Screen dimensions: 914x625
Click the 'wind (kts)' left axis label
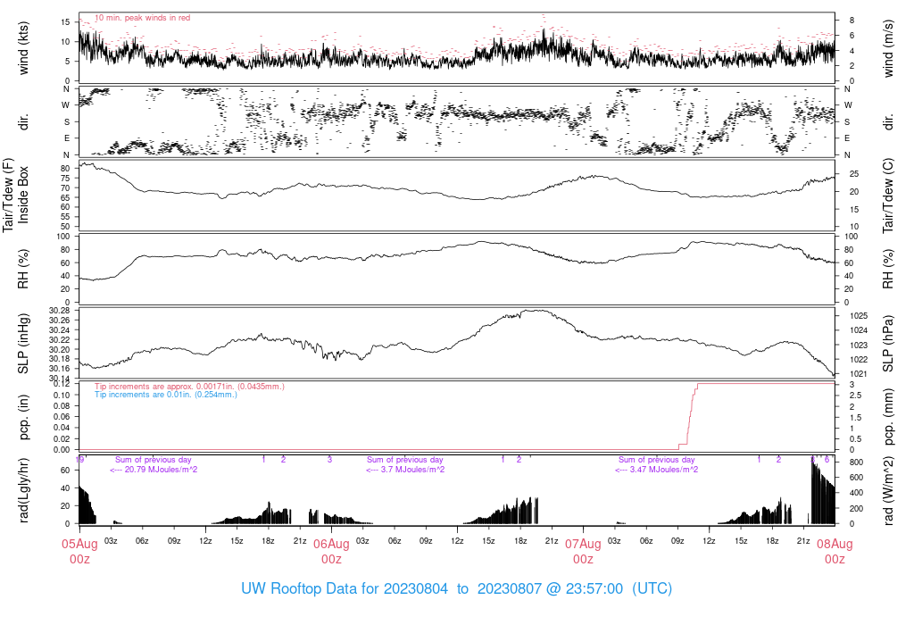23,48
